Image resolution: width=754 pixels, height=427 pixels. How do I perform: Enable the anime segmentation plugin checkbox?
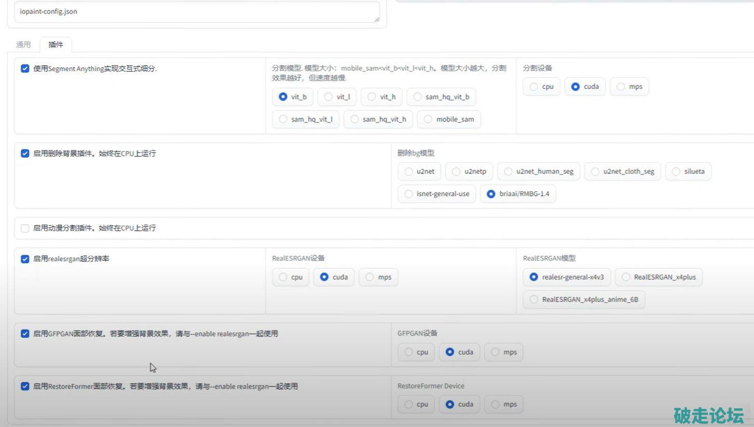25,228
